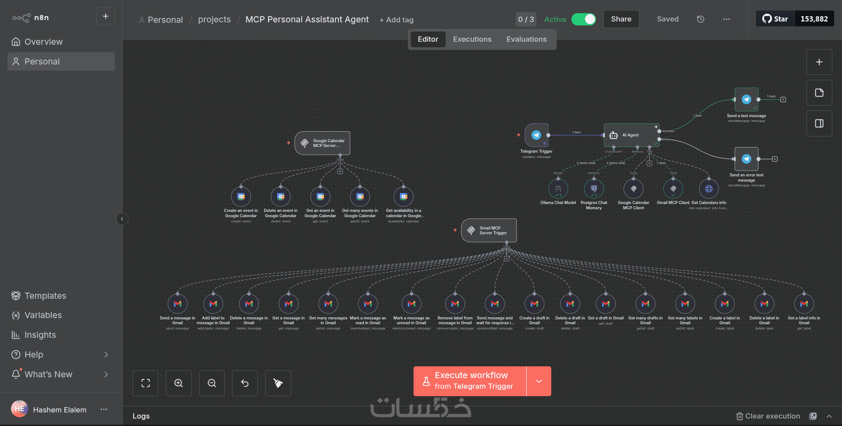Open Create an event in Google Calendar node
Viewport: 842px width, 426px height.
point(241,197)
